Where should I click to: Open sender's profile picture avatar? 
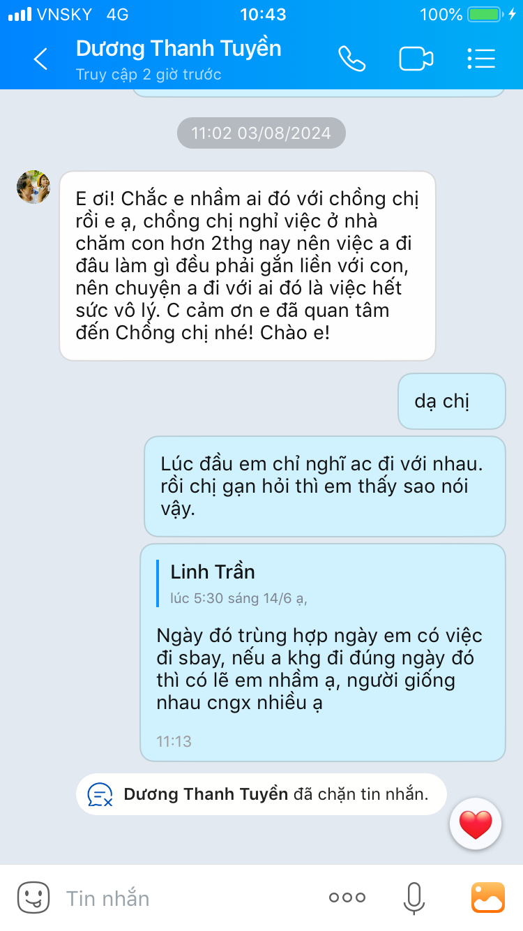(x=33, y=186)
